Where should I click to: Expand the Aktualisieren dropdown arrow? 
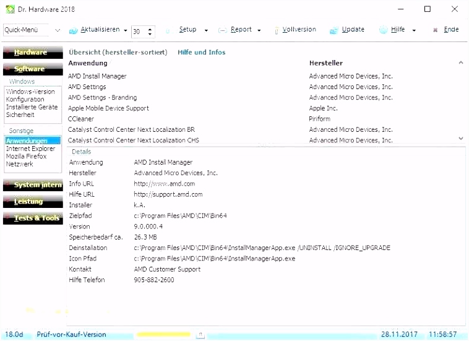(x=126, y=30)
